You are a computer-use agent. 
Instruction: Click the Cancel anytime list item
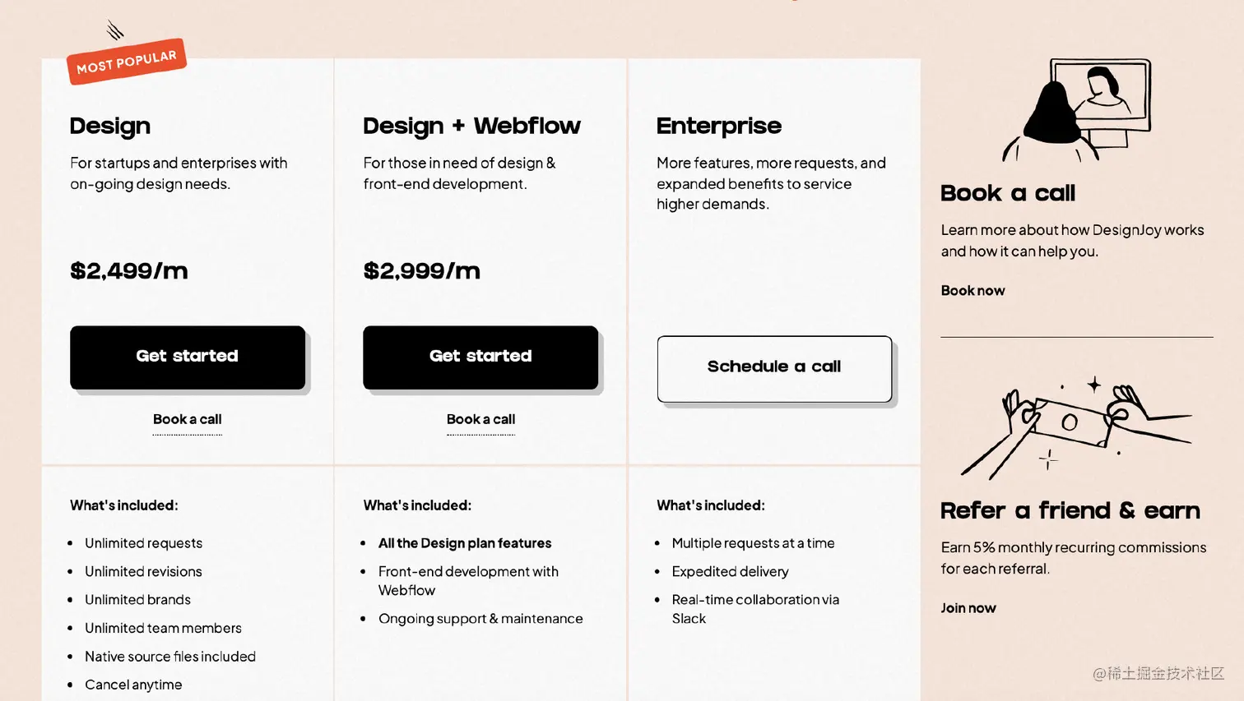(x=133, y=685)
